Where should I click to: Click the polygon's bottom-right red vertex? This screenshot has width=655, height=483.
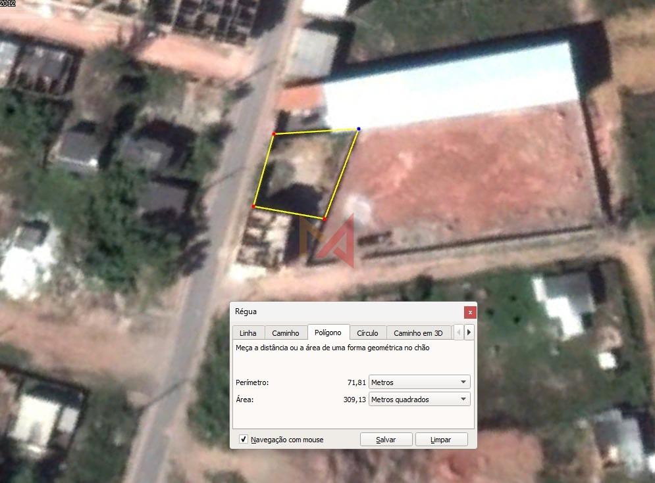324,218
